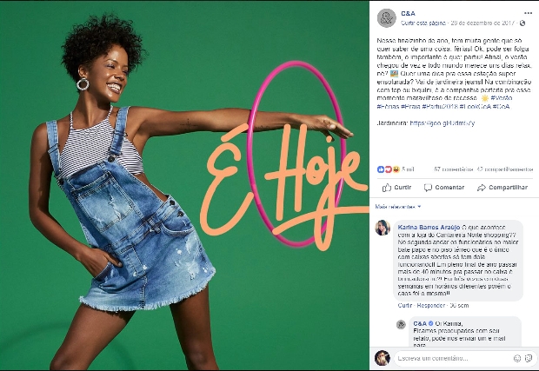The image size is (539, 371).
Task: Click the thumbs-up Curtir button
Action: (x=396, y=187)
